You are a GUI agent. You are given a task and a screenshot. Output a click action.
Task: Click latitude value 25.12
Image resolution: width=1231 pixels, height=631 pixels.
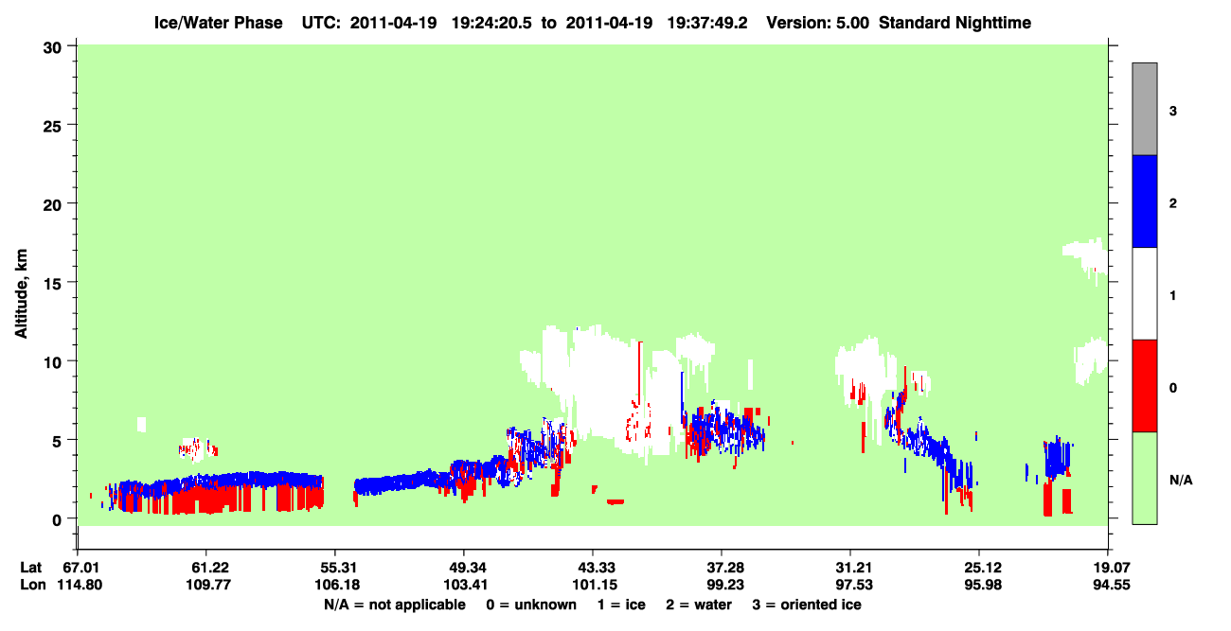979,568
